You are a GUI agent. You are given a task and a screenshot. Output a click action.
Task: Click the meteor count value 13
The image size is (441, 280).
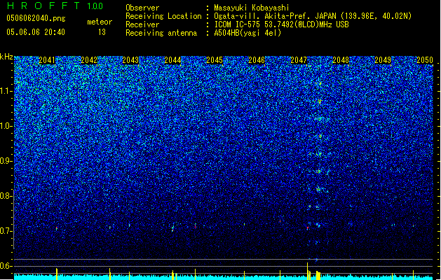coord(102,32)
